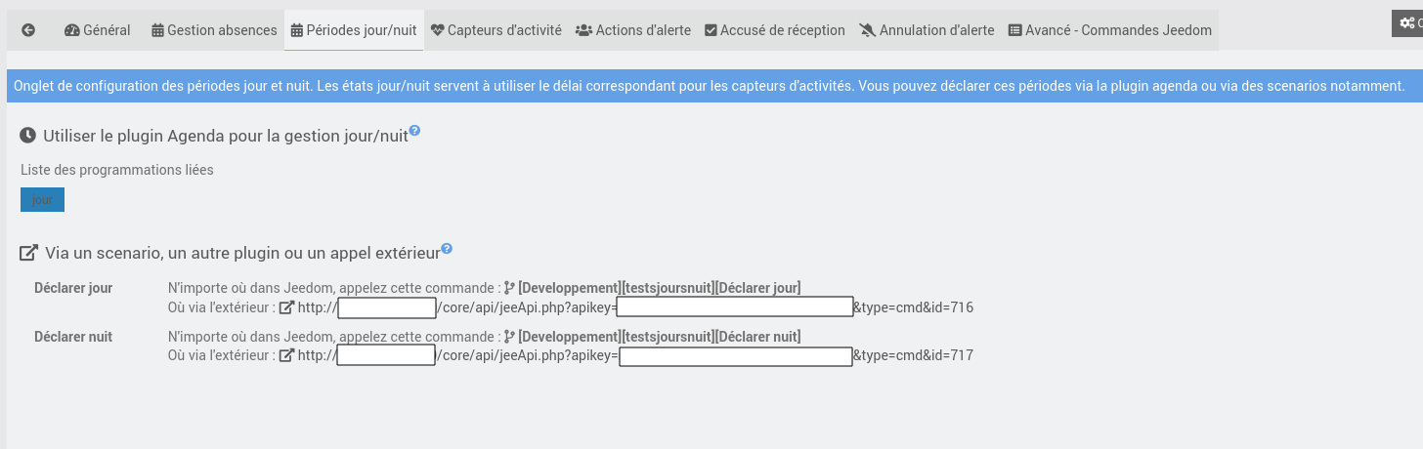The height and width of the screenshot is (449, 1423).
Task: Open the Déclarer jour external URL ending id=716
Action: pyautogui.click(x=635, y=307)
